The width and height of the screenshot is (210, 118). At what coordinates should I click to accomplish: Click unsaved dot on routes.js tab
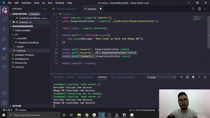[101, 9]
